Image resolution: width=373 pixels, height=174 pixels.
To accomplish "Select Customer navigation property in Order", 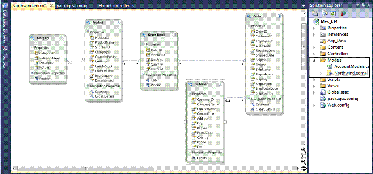I will click(x=263, y=104).
